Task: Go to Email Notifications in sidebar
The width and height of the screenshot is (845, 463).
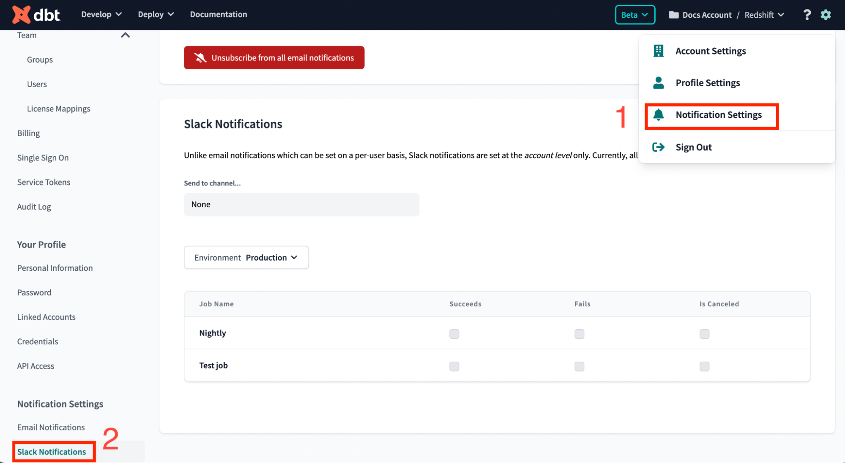Action: coord(51,427)
